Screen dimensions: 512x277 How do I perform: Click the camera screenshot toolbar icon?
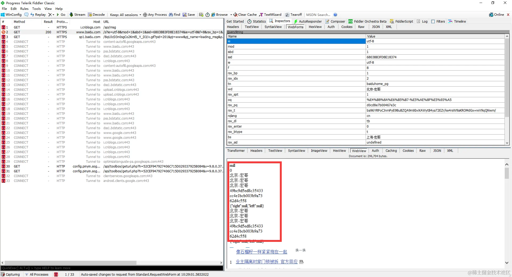[x=201, y=15]
